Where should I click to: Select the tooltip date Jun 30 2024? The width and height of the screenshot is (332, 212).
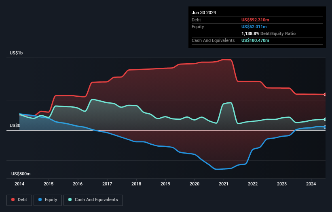(204, 12)
